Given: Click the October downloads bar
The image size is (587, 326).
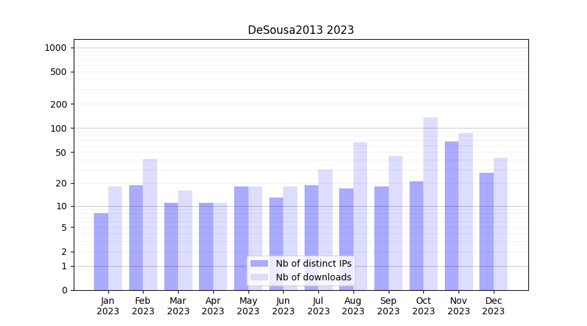Looking at the screenshot, I should 430,203.
